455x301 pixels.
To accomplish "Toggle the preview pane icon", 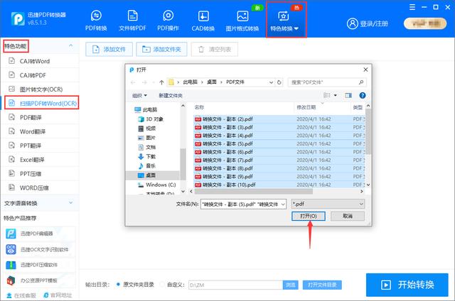I will coord(348,95).
